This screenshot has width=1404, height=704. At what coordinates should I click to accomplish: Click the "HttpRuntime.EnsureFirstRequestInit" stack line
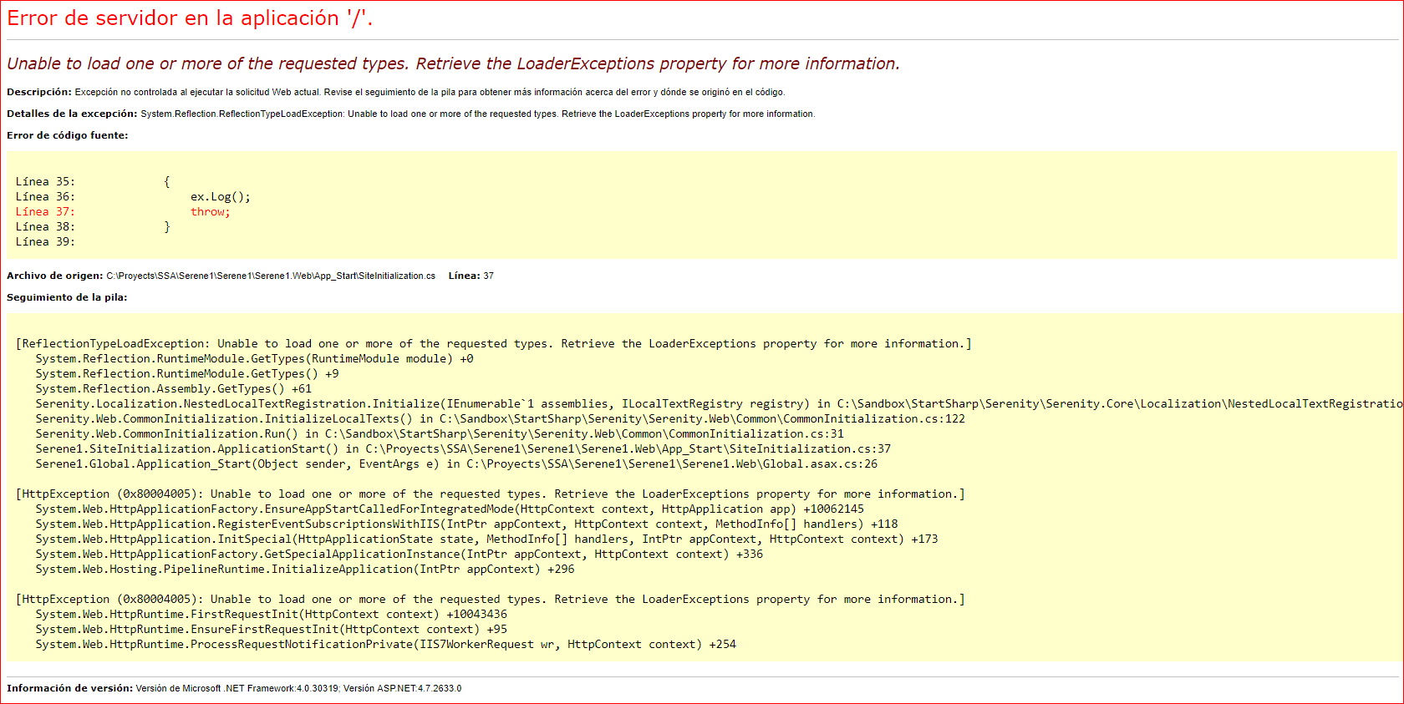[x=271, y=629]
